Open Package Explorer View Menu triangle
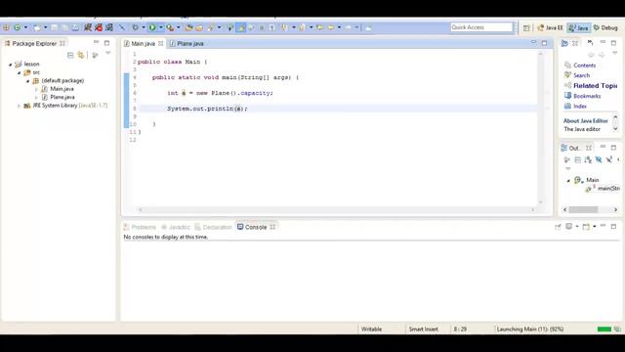This screenshot has width=625, height=352. 108,54
